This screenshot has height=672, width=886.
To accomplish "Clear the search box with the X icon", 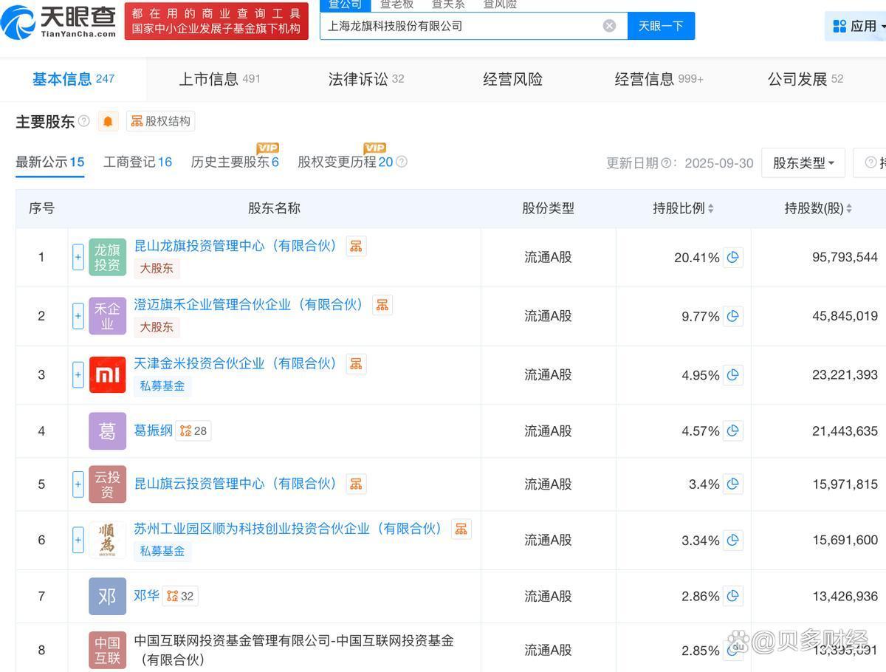I will point(609,26).
